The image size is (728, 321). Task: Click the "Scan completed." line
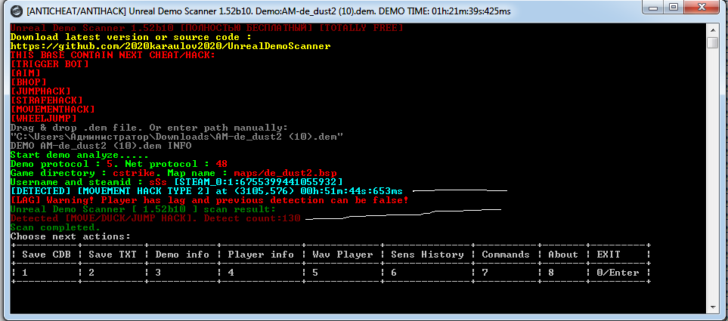[x=55, y=227]
